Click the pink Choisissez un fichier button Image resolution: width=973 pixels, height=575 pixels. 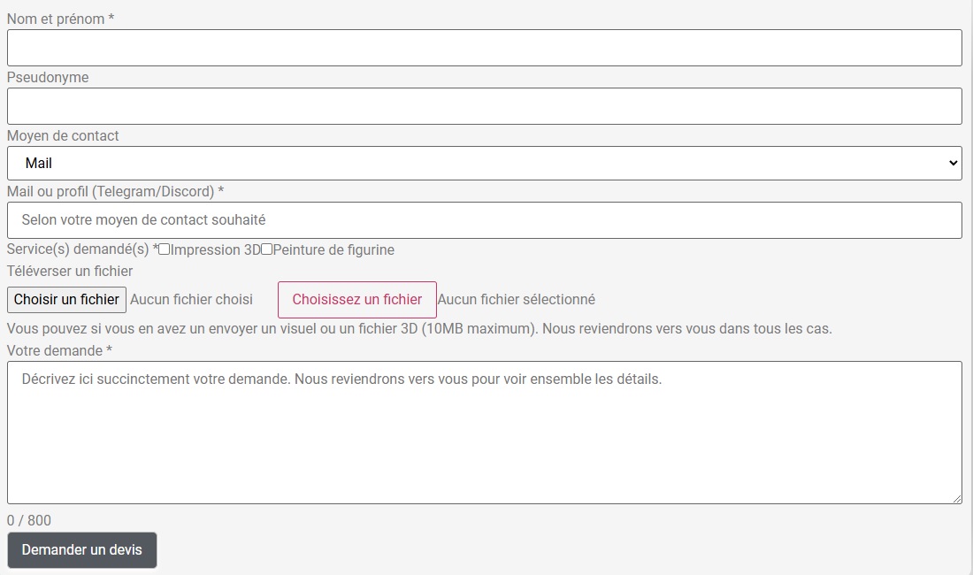tap(356, 300)
